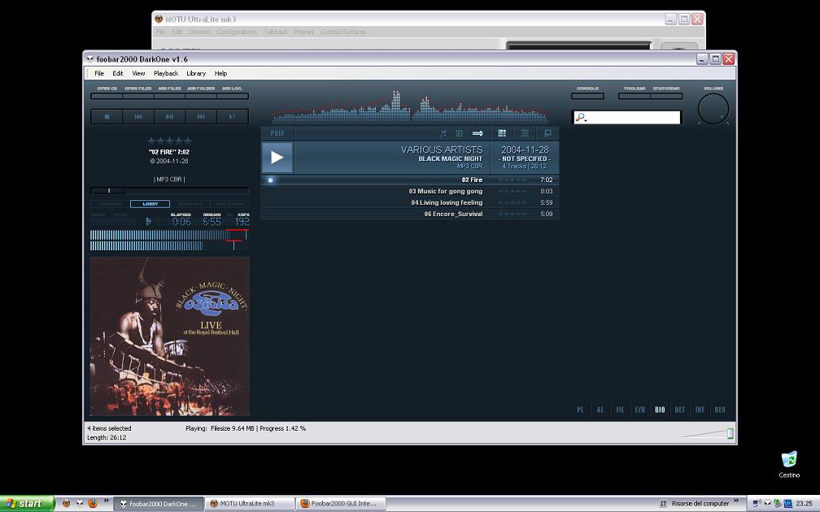This screenshot has height=512, width=820.
Task: Open preferences with the PREF button
Action: click(x=277, y=133)
